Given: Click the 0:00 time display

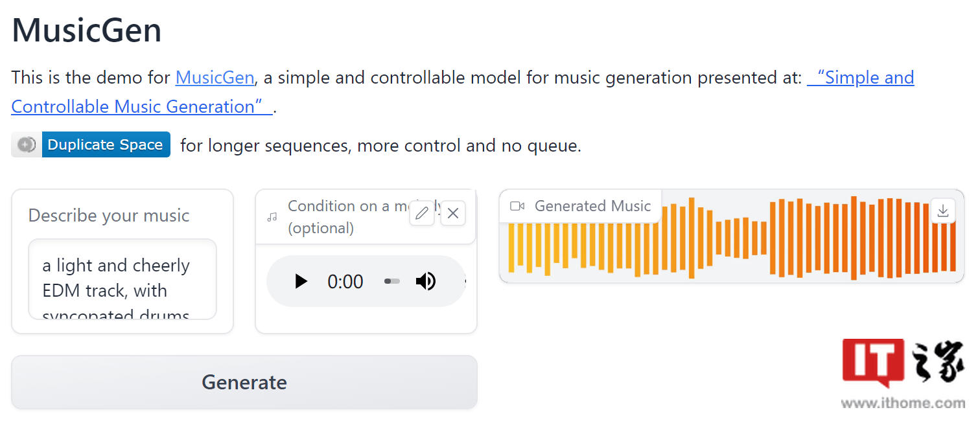Looking at the screenshot, I should pyautogui.click(x=345, y=281).
